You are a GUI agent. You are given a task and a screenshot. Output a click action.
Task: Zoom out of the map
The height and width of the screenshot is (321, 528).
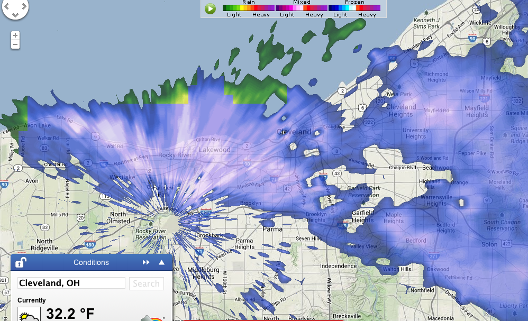(x=15, y=44)
